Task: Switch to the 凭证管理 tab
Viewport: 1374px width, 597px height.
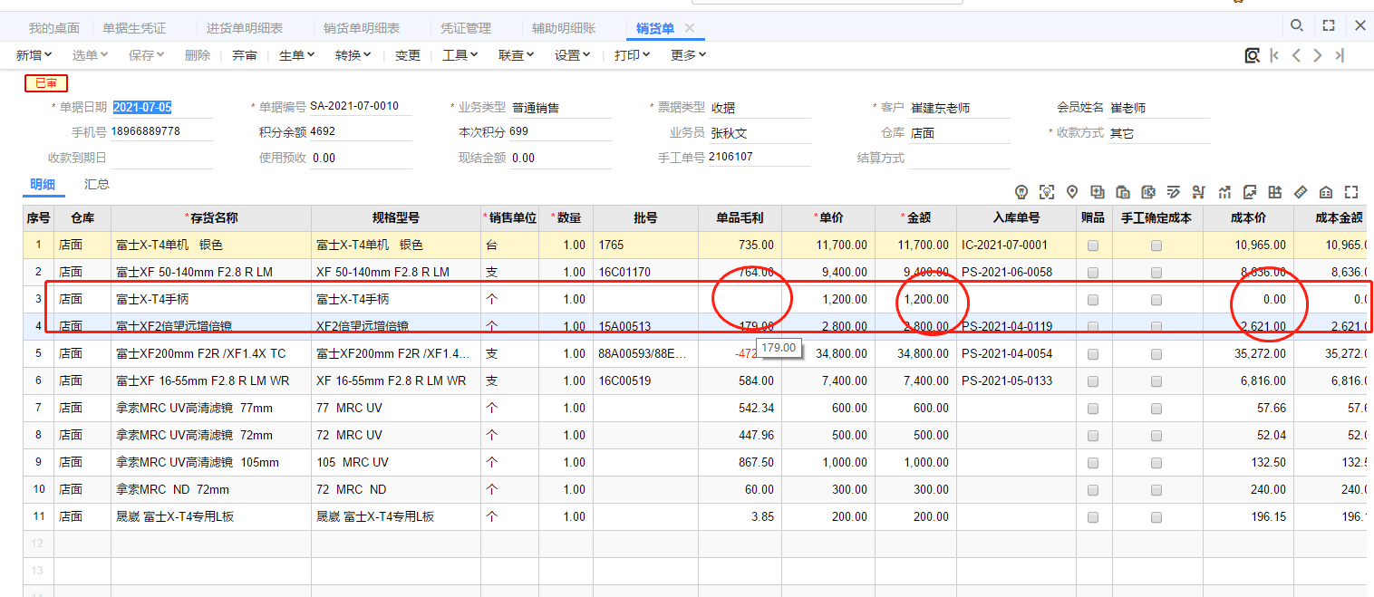Action: (x=466, y=29)
